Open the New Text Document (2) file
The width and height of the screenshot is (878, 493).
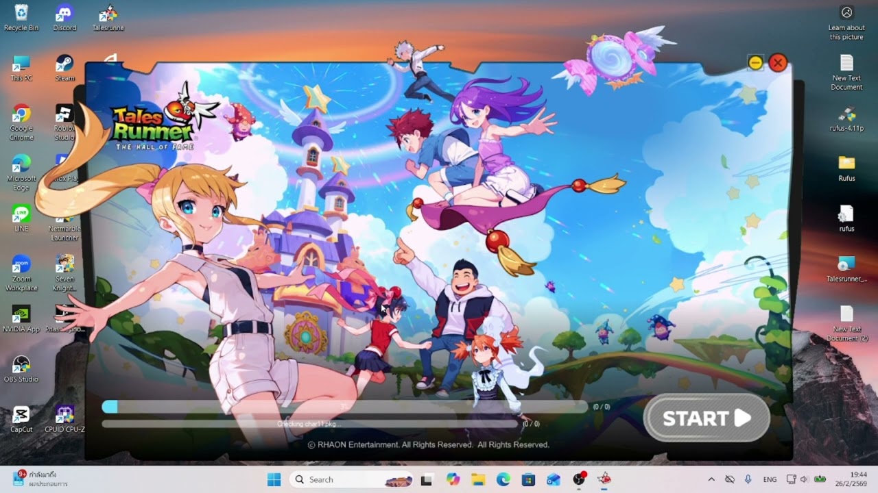[x=846, y=324]
